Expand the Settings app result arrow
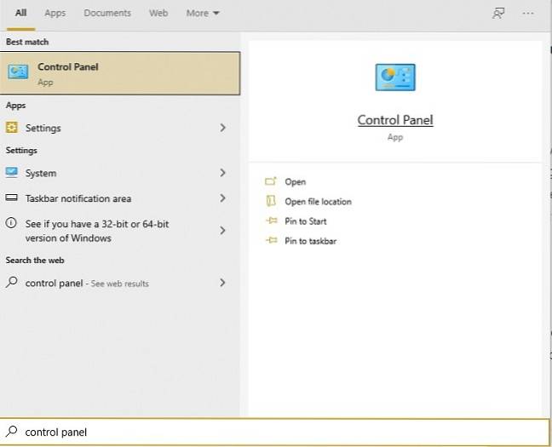The width and height of the screenshot is (552, 447). [x=222, y=128]
